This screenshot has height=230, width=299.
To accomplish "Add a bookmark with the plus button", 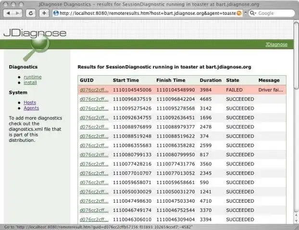I will (44, 13).
